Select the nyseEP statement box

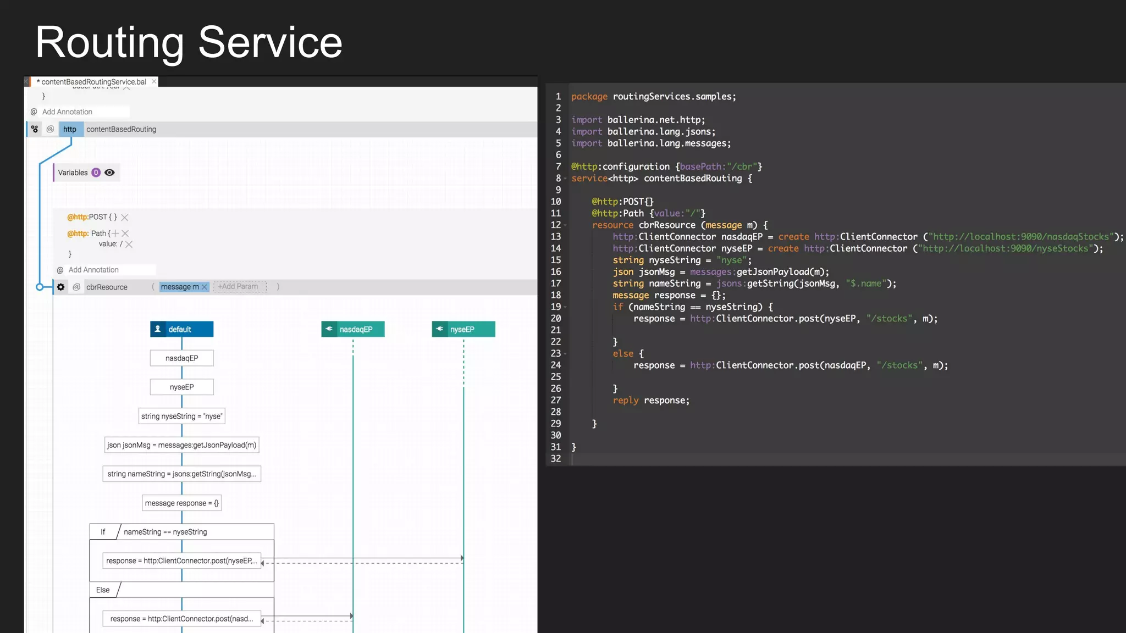(x=182, y=387)
